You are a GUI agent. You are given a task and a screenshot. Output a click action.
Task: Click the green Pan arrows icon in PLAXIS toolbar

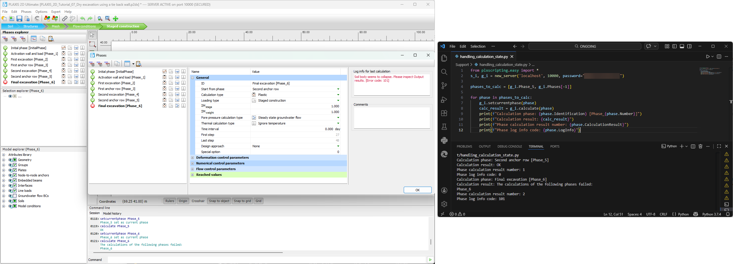click(x=116, y=19)
